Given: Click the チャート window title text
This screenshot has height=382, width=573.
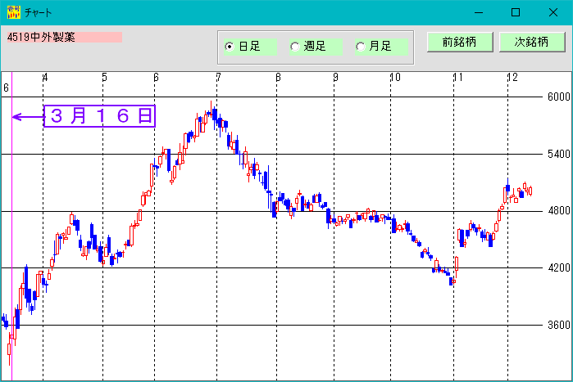Looking at the screenshot, I should point(38,13).
